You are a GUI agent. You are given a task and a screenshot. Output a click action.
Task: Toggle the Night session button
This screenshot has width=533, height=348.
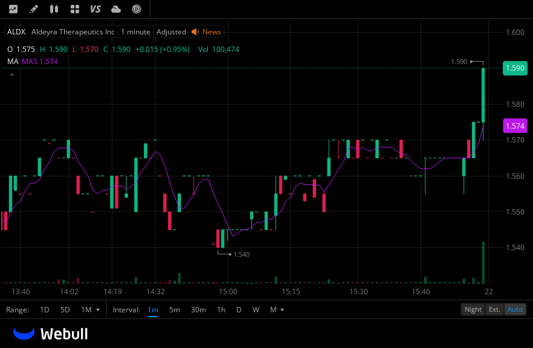click(473, 309)
